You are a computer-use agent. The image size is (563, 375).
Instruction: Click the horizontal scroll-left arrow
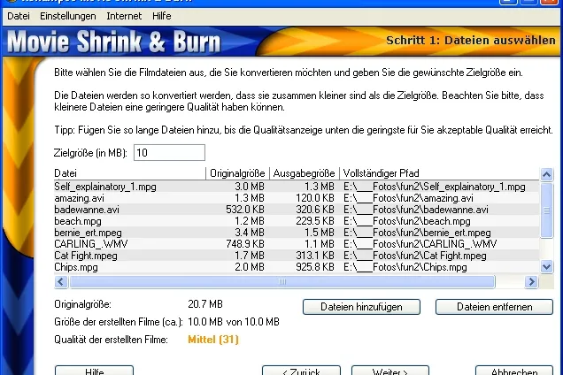(x=61, y=282)
